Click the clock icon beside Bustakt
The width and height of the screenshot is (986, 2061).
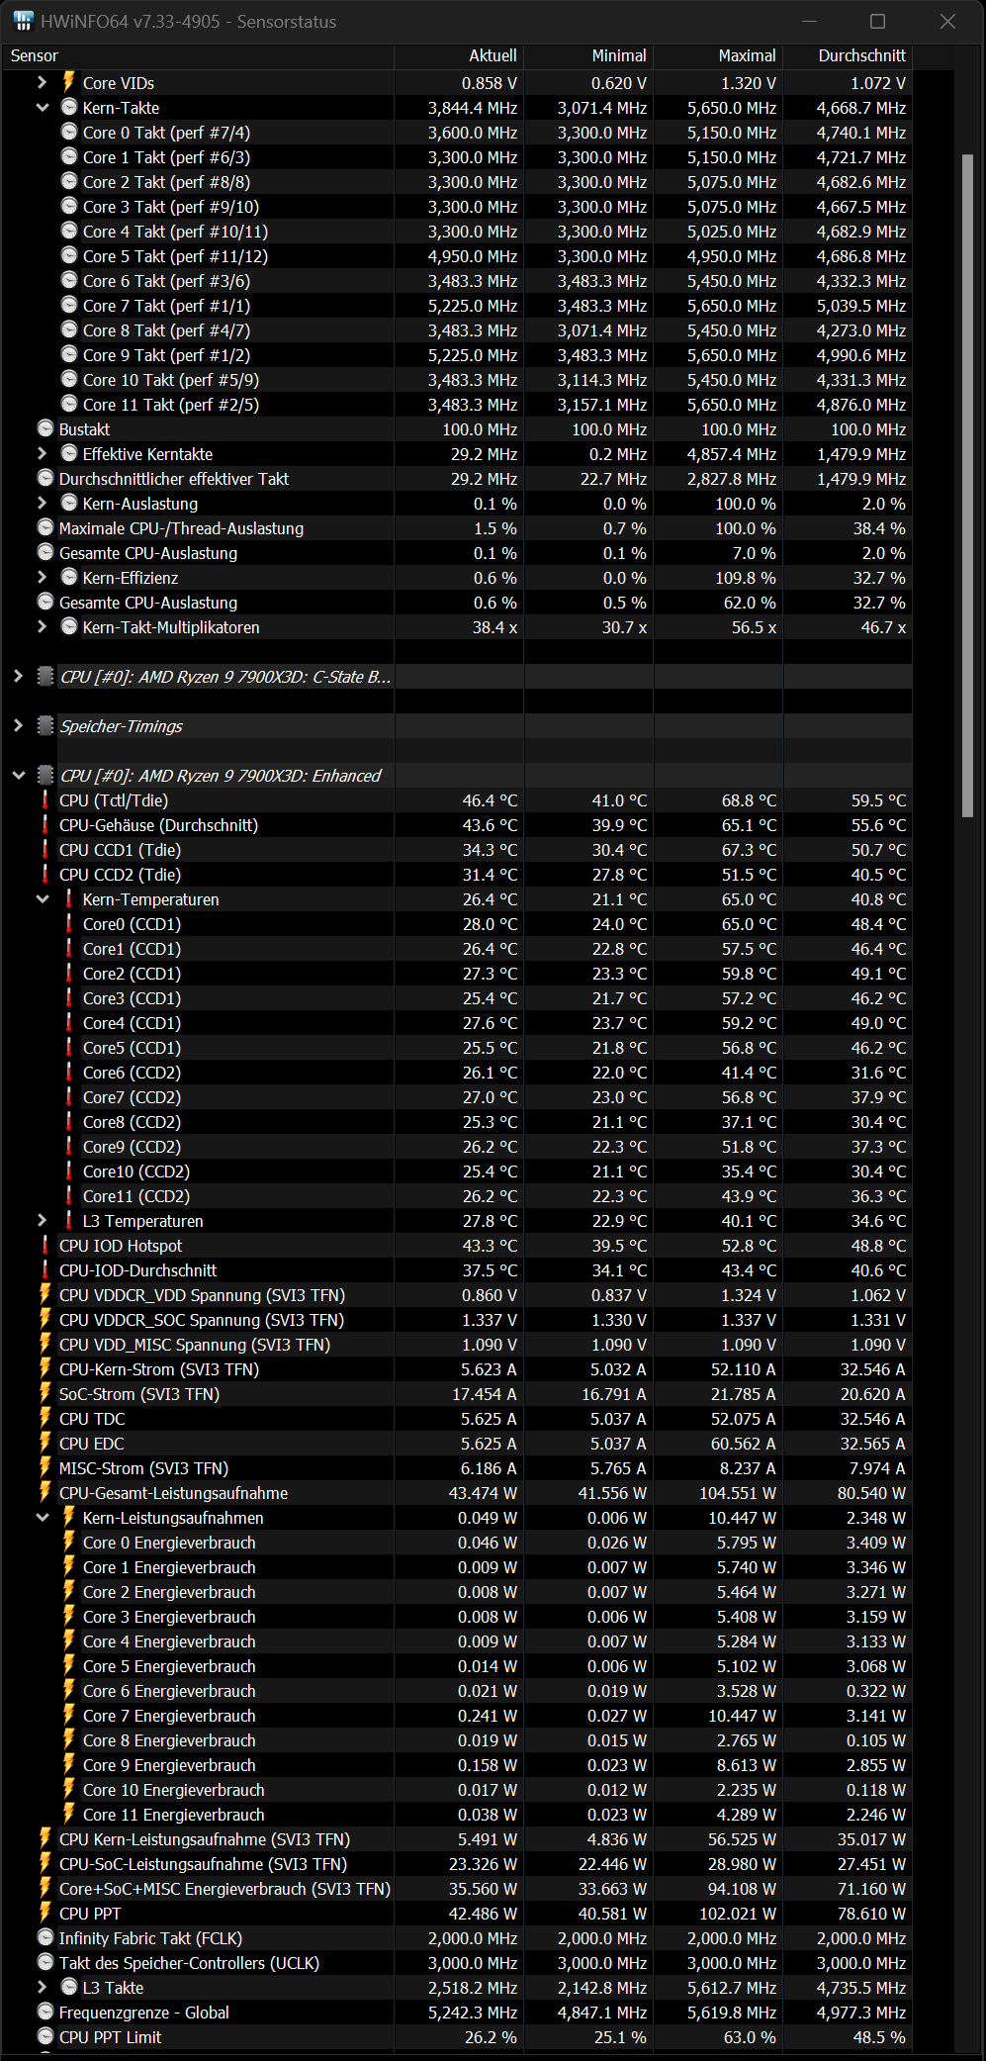click(x=45, y=428)
